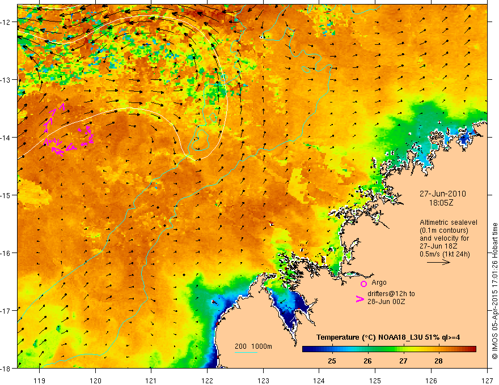The image size is (499, 385).
Task: Click the latitude axis label "-17"
Action: [6, 310]
